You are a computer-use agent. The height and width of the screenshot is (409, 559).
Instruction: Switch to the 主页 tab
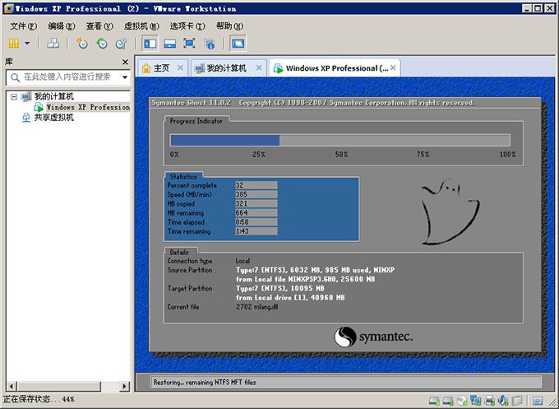pos(161,67)
